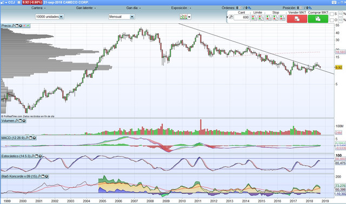This screenshot has height=204, width=346.
Task: Click the green Comprar MKT button
Action: click(x=318, y=19)
